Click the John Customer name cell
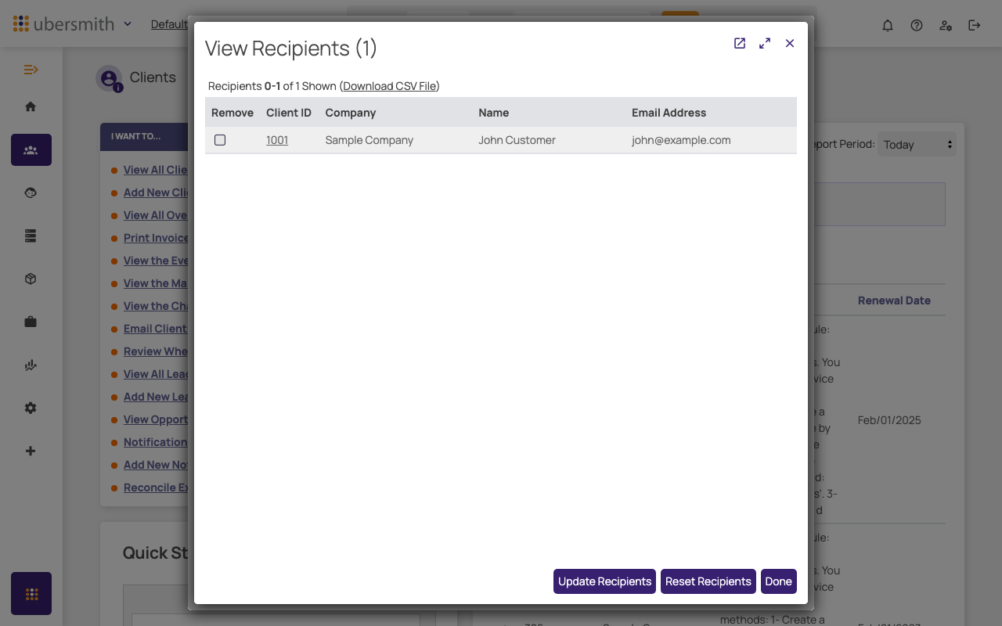 pos(517,140)
